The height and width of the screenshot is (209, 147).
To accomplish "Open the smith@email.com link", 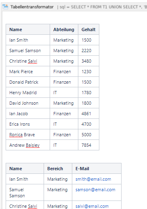I will [x=93, y=179].
